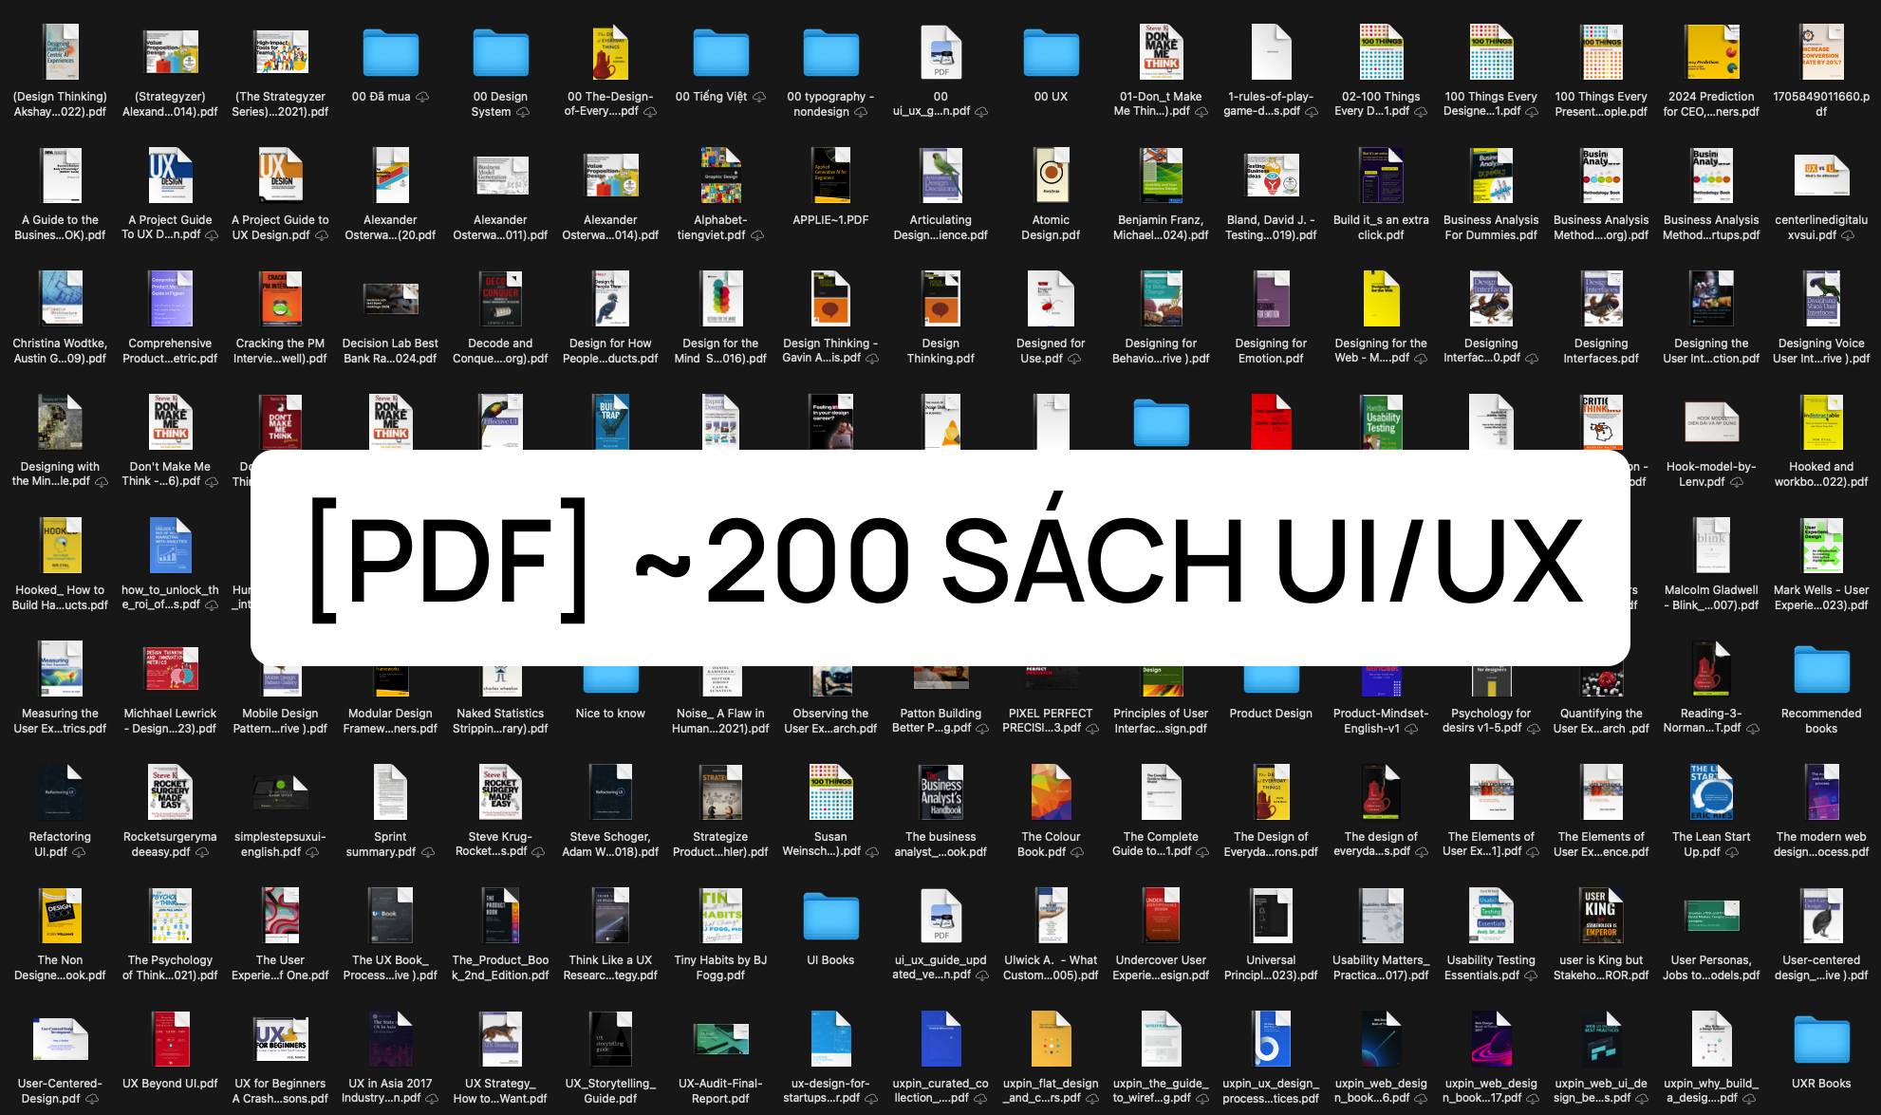The width and height of the screenshot is (1881, 1115).
Task: Select 'Business Analysis For Dummies.pdf' cover icon
Action: [1492, 176]
